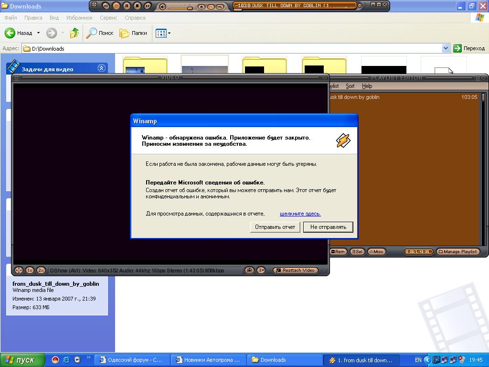Image resolution: width=489 pixels, height=367 pixels.
Task: Open the 'Сервис' menu in Explorer
Action: pyautogui.click(x=108, y=18)
